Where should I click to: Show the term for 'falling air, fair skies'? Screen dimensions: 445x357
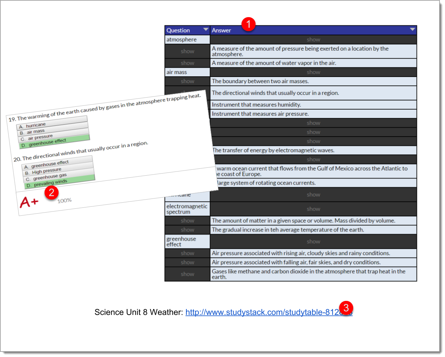pyautogui.click(x=187, y=263)
